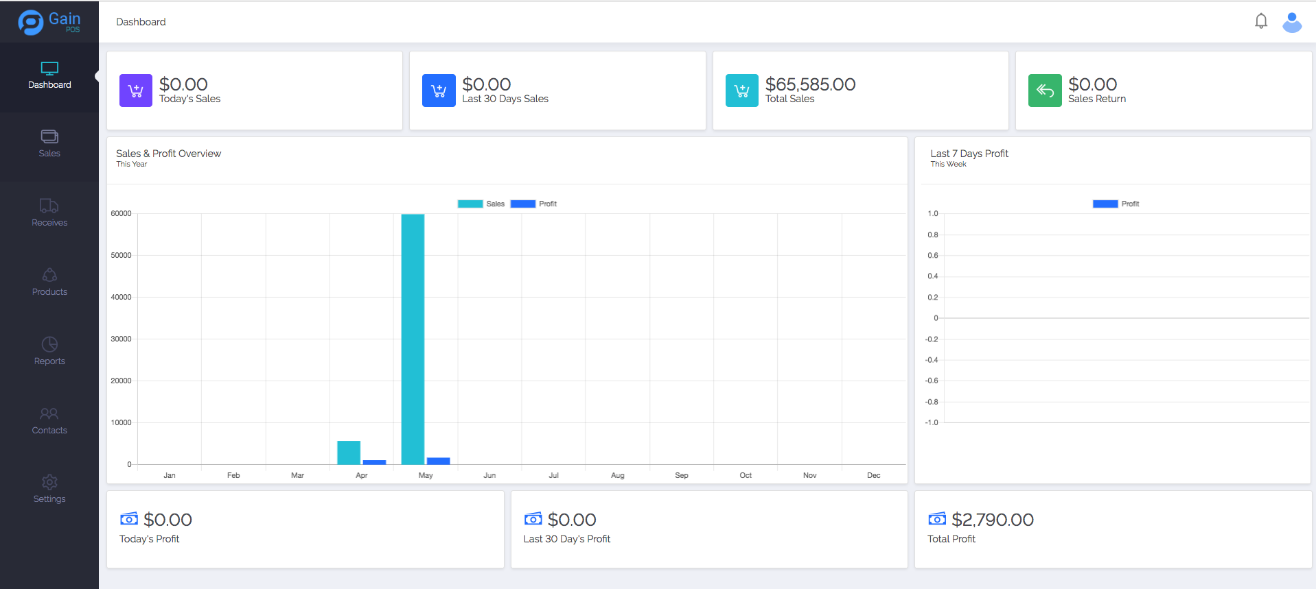Image resolution: width=1316 pixels, height=589 pixels.
Task: Click the Today's Profit money icon
Action: pos(128,519)
